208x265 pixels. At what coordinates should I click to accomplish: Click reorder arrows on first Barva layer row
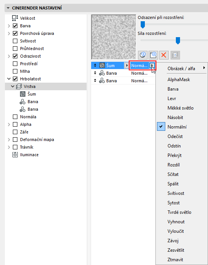coord(95,73)
